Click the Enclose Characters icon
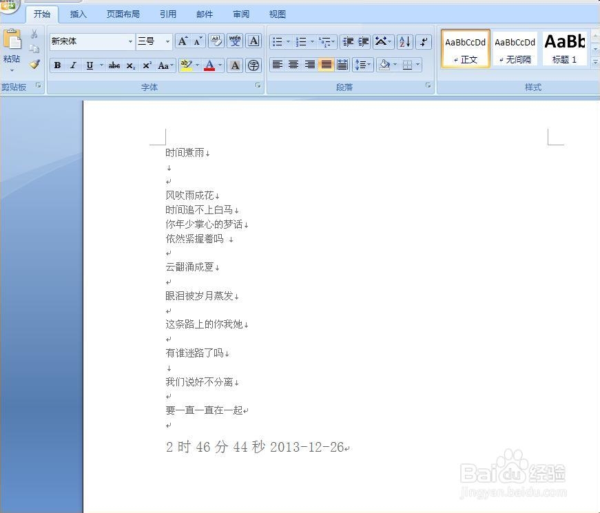Screen dimensions: 600x513 tap(254, 65)
